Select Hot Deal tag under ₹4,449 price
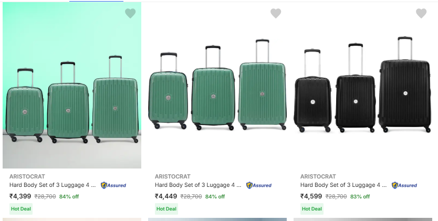Viewport: 438px width, 221px height. click(166, 208)
